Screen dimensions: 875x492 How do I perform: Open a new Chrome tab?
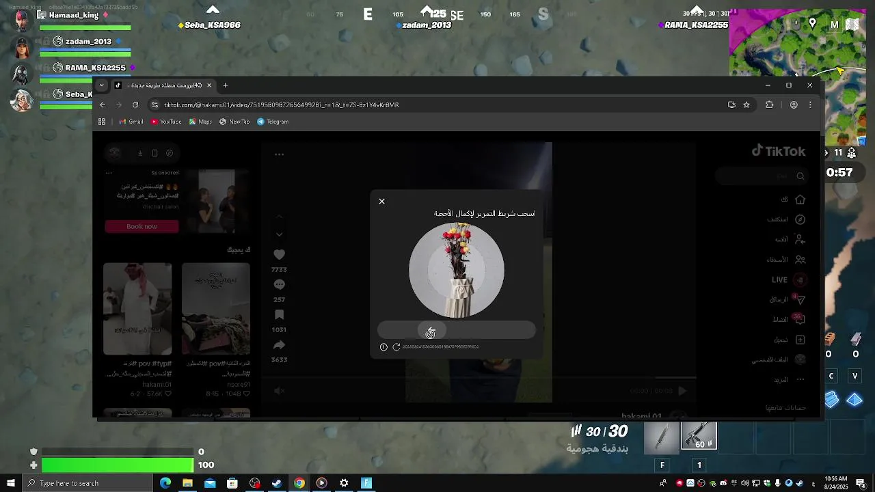226,85
